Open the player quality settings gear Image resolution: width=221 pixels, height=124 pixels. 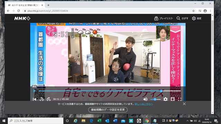coord(165,99)
